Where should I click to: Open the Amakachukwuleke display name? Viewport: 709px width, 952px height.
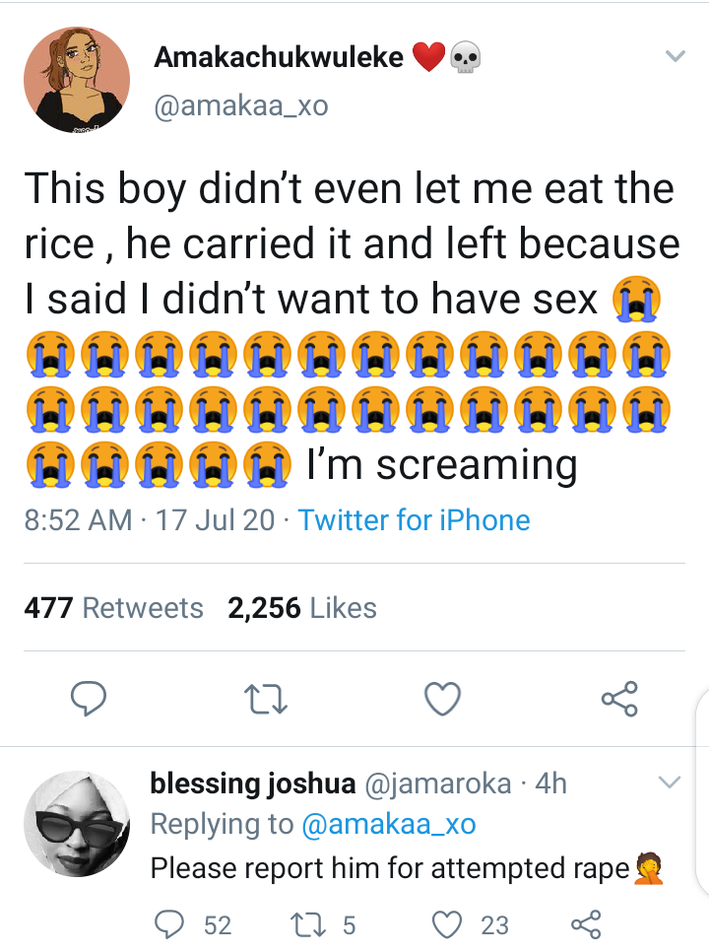[279, 57]
